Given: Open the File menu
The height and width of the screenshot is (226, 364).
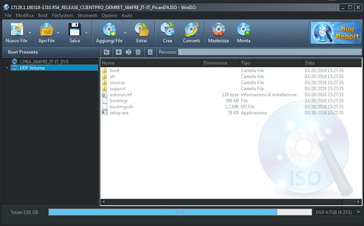Looking at the screenshot, I should coord(8,15).
